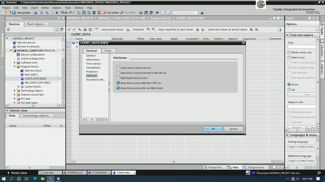Confirm dialog with OK button
325x182 pixels.
(213, 129)
